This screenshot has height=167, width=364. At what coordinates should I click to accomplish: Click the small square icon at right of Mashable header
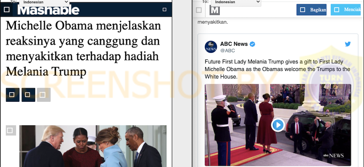tap(164, 10)
